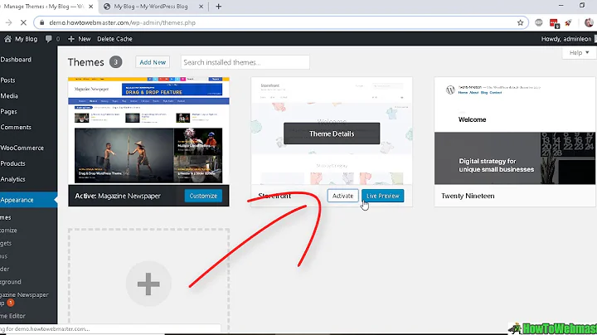Open a new browser tab
The image size is (597, 335).
[219, 7]
